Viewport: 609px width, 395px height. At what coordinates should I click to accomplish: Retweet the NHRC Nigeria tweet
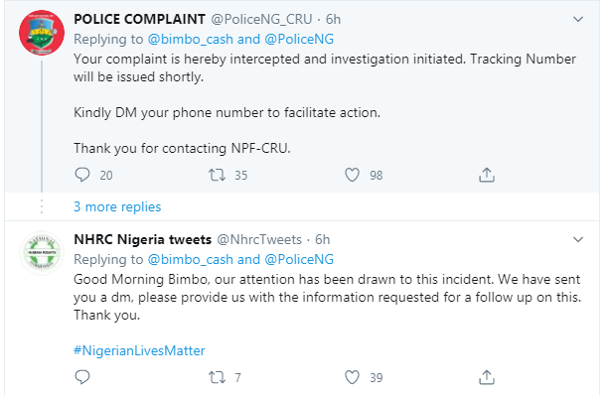click(x=217, y=377)
